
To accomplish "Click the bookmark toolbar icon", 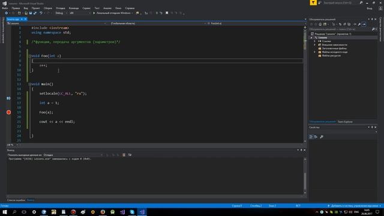I will point(167,13).
